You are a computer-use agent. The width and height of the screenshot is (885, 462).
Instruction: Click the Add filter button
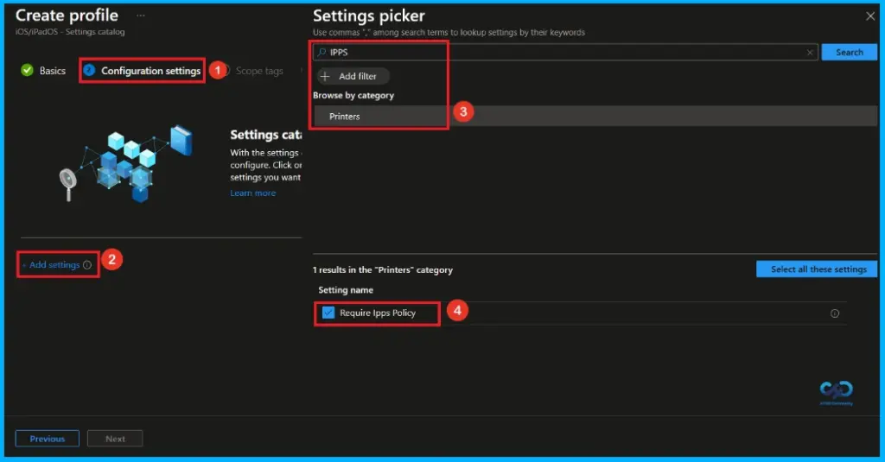pos(353,76)
